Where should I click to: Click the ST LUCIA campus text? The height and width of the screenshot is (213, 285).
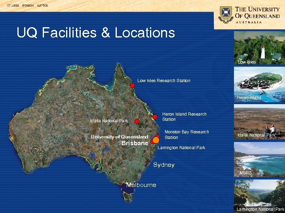point(13,6)
